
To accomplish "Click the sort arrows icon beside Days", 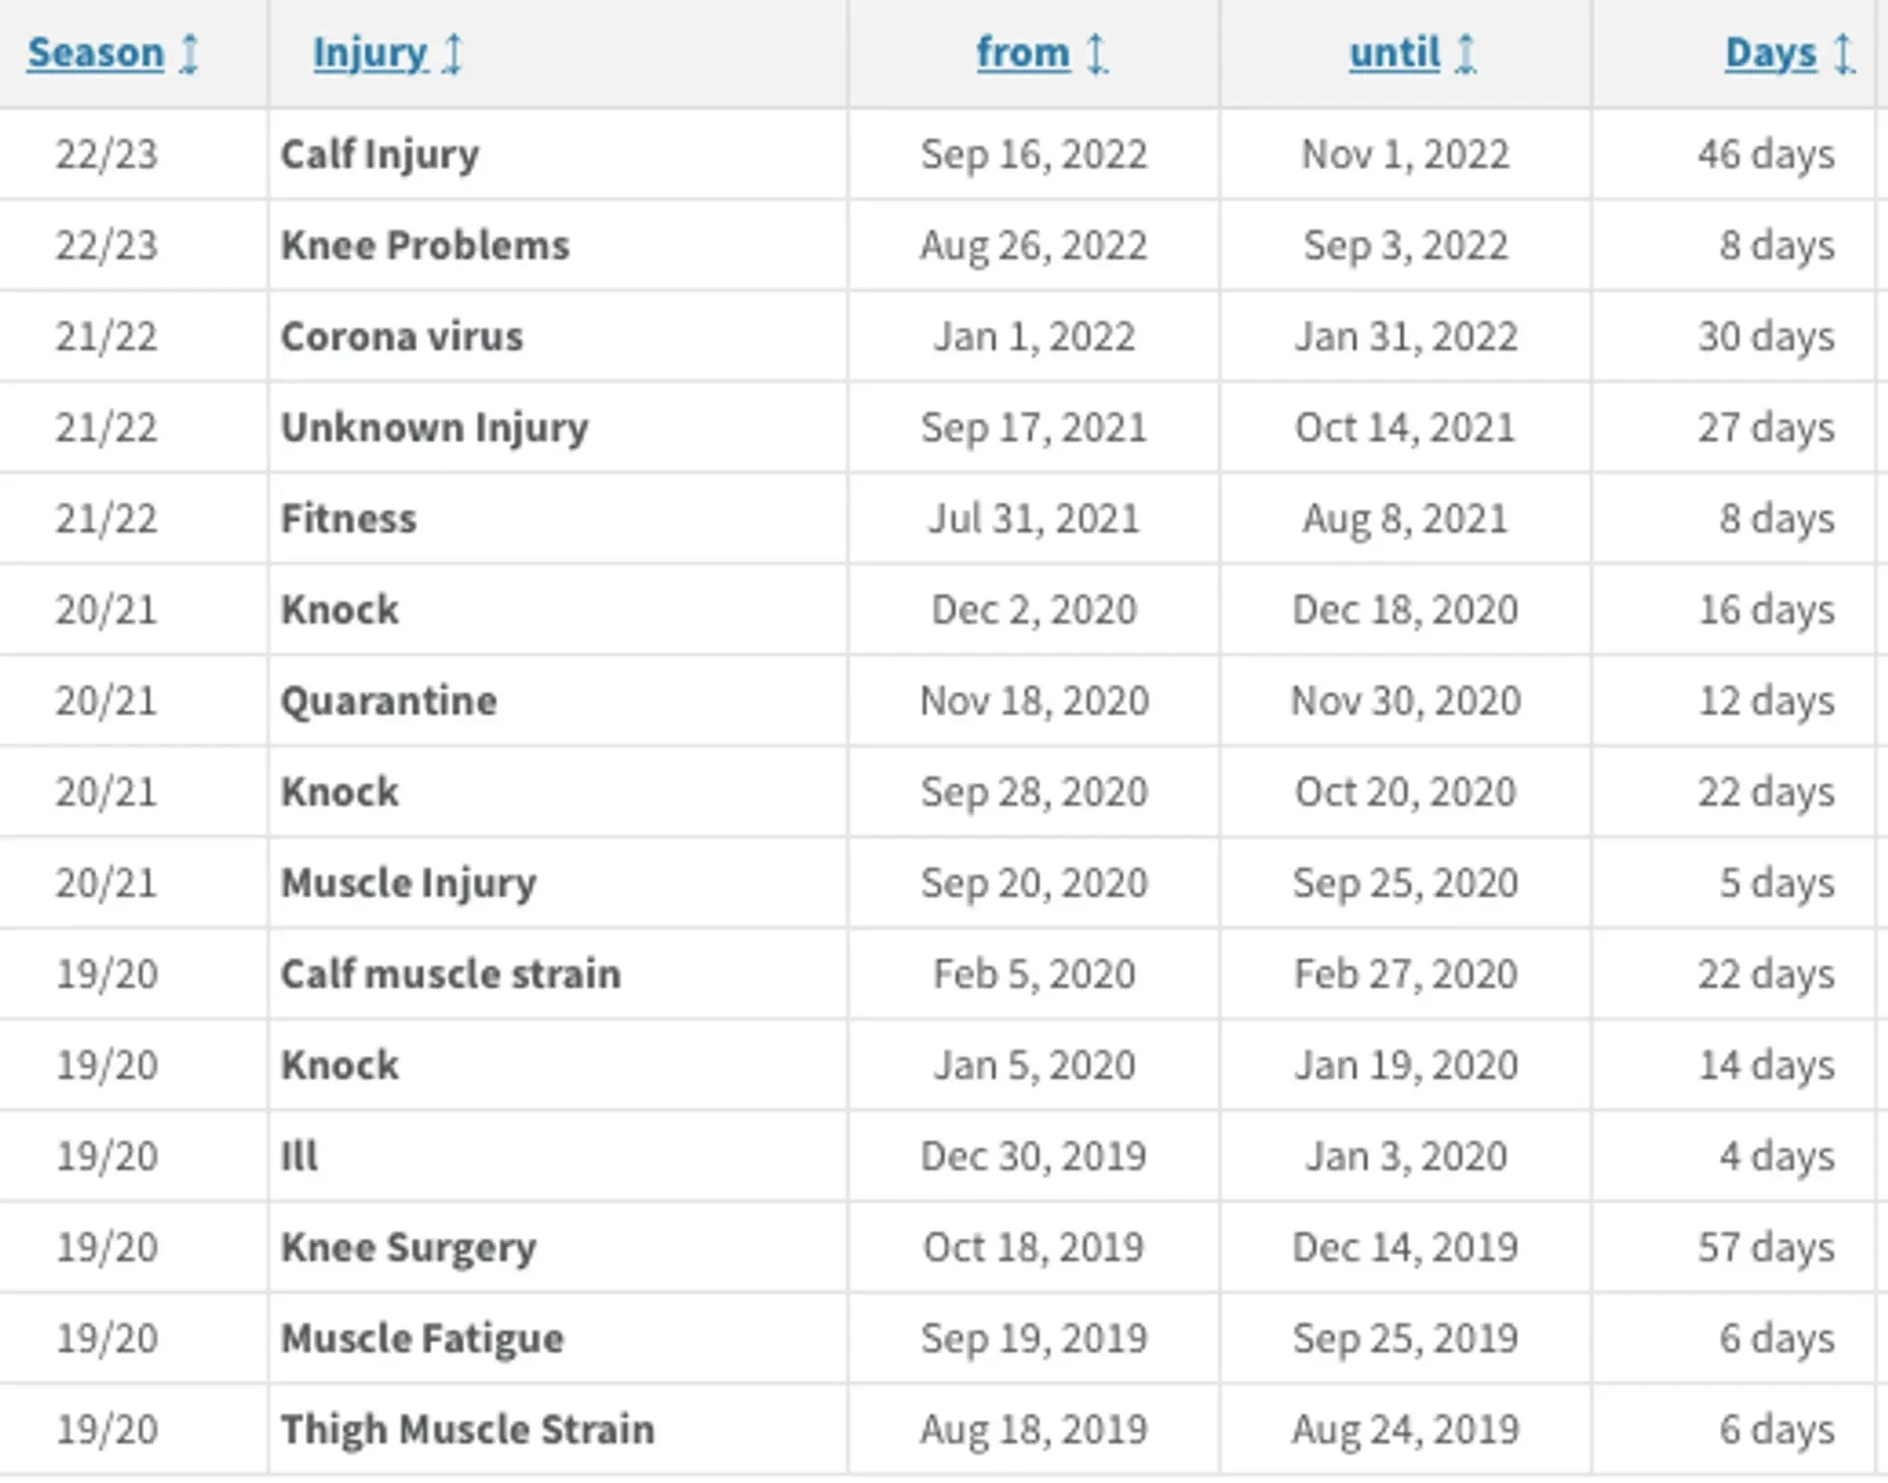I will [1845, 53].
